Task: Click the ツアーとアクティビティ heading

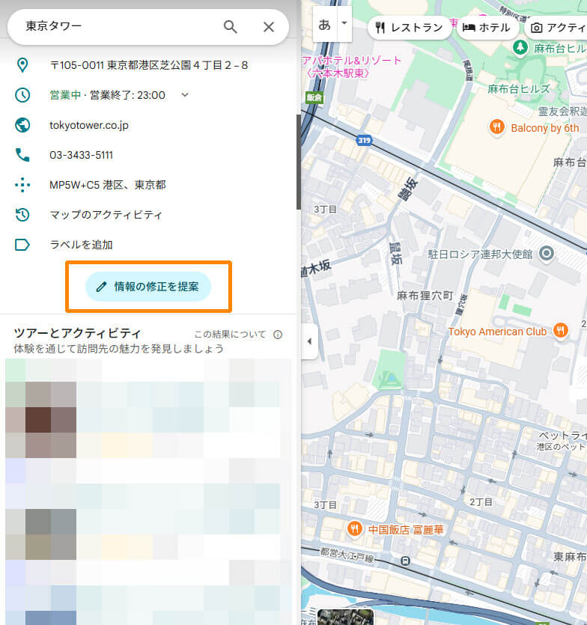Action: click(77, 333)
